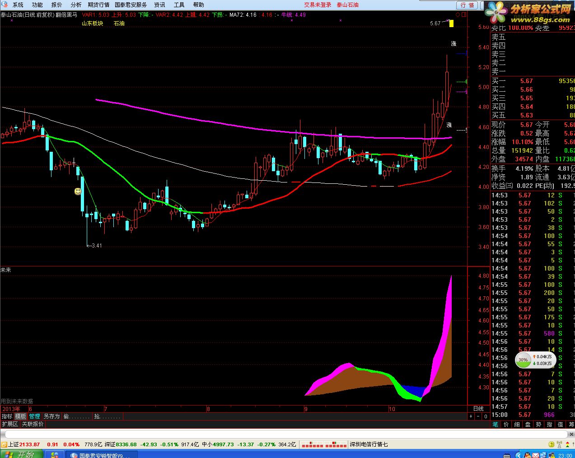Click the keyboard language bar icon
This screenshot has width=575, height=458.
[507, 455]
